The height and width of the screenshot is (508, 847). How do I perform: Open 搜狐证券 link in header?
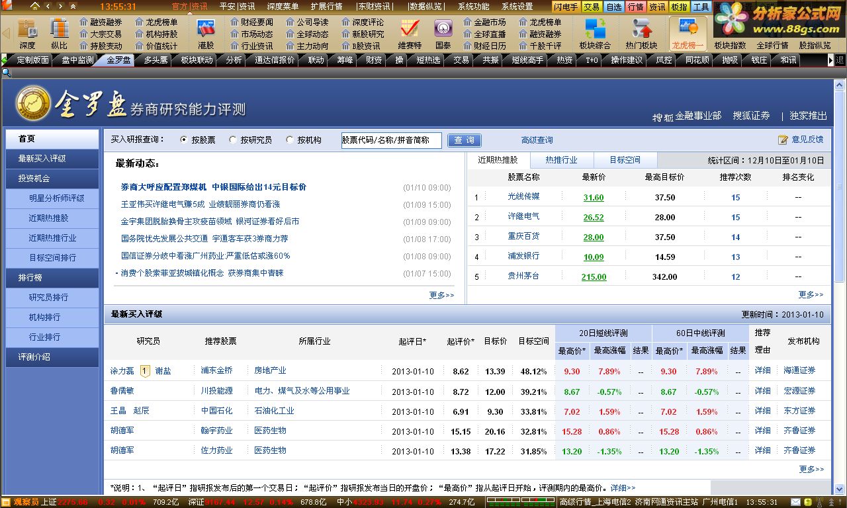751,116
